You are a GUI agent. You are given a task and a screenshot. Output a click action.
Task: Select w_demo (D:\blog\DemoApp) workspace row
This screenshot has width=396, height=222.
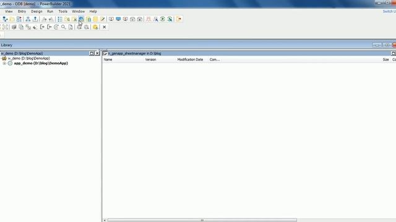[x=29, y=58]
